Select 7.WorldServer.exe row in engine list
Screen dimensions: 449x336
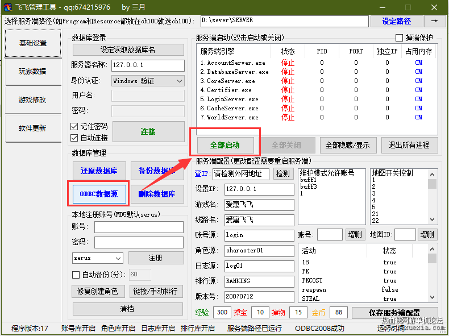pos(317,118)
